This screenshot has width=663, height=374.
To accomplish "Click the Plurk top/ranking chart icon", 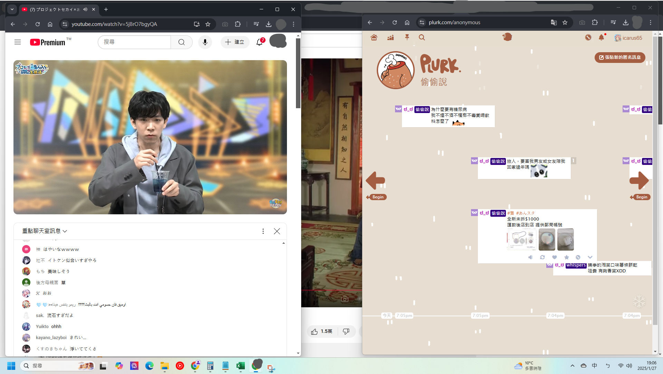I will [x=391, y=37].
